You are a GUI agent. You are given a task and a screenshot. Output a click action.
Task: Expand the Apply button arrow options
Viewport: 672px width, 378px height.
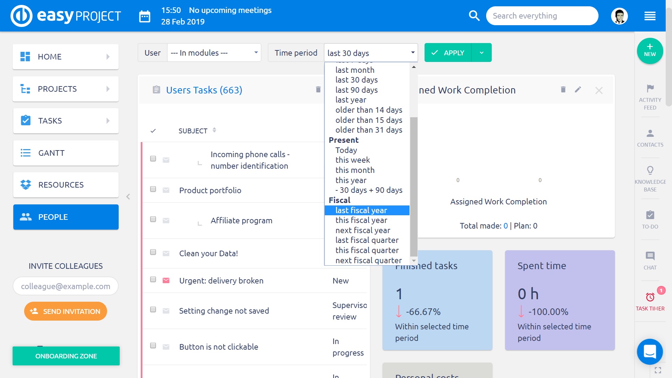coord(482,53)
